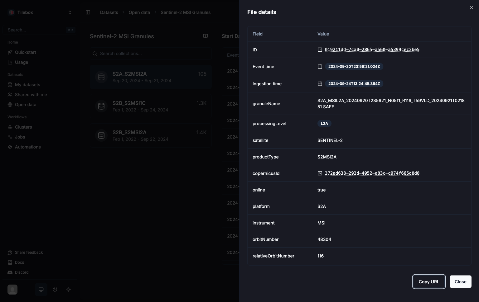Click the satellite value SENTINEL-2
This screenshot has height=302, width=479.
tap(330, 140)
